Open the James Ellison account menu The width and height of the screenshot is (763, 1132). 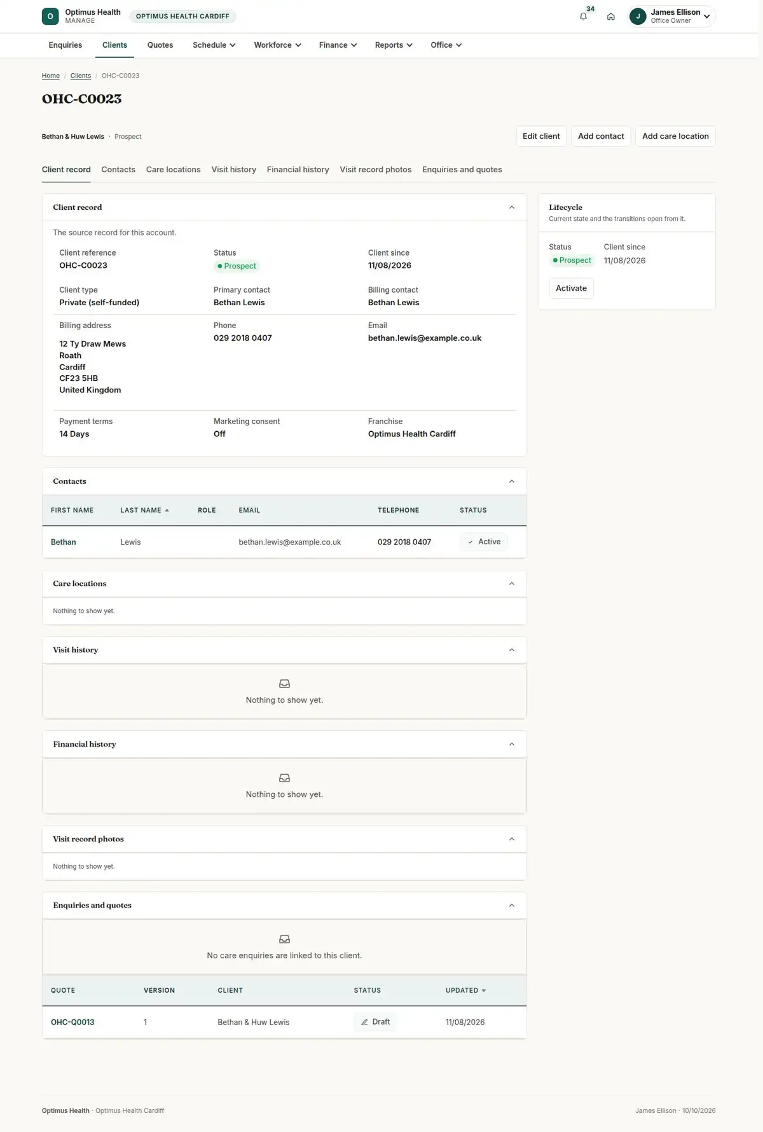(671, 17)
